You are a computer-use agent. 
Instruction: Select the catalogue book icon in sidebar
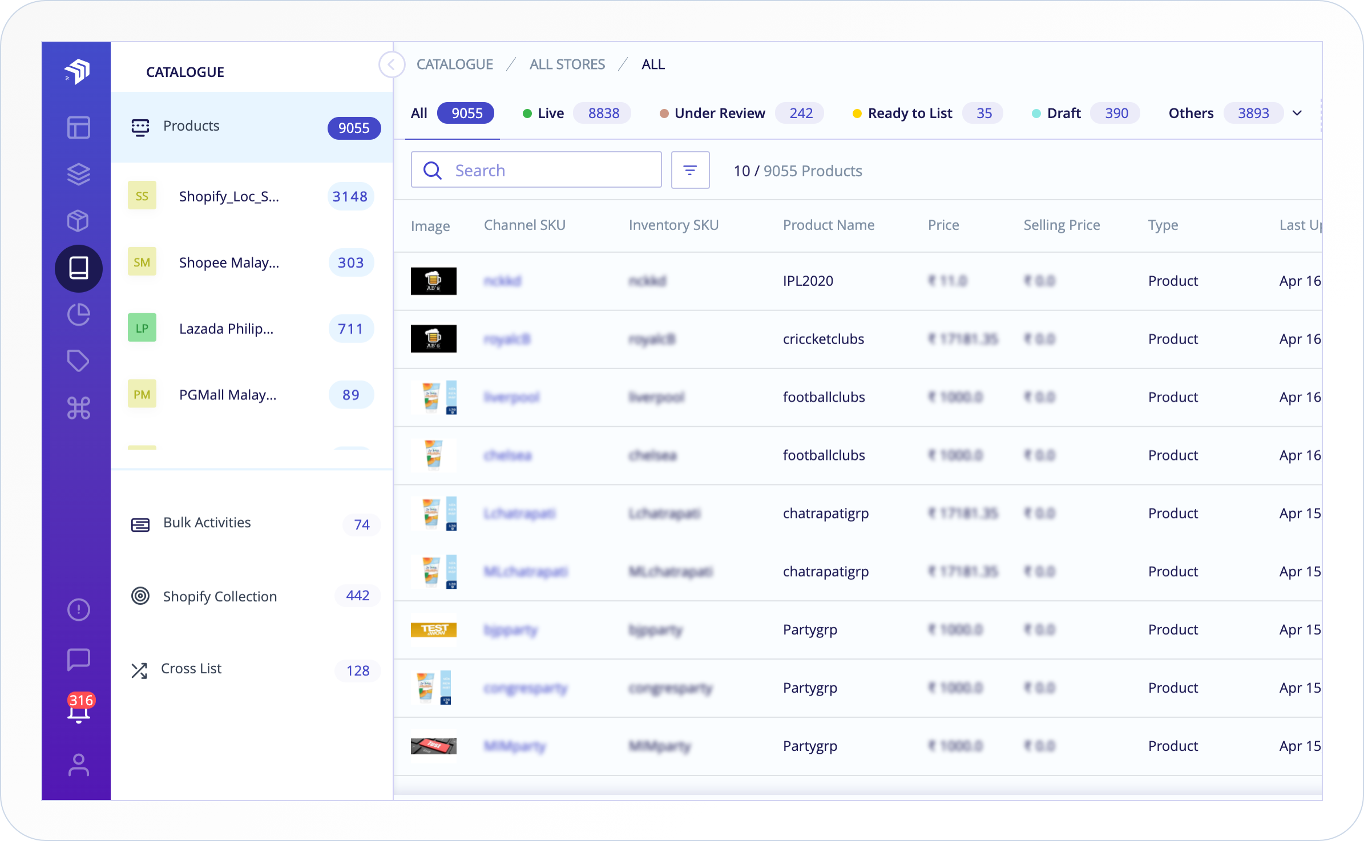pyautogui.click(x=78, y=268)
